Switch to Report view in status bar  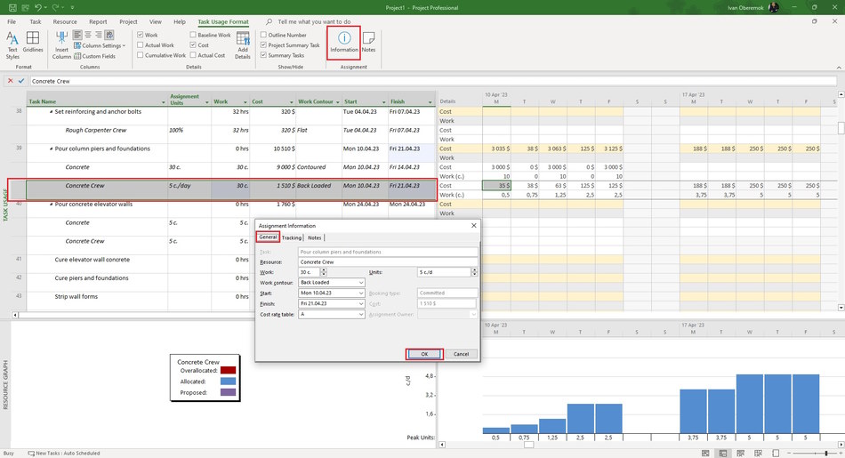point(776,454)
